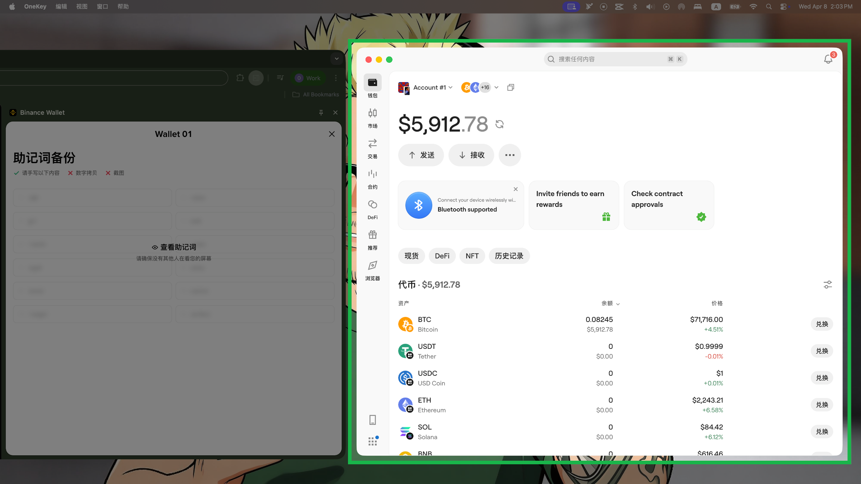
Task: Expand the browser tab list chevron
Action: pos(337,58)
